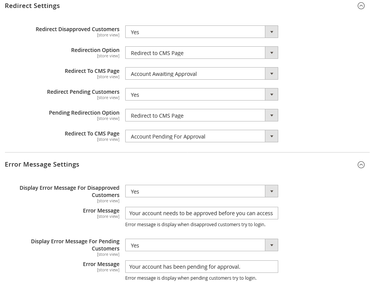Click the Redirect Disapproved Customers label
The width and height of the screenshot is (375, 285).
[x=77, y=29]
